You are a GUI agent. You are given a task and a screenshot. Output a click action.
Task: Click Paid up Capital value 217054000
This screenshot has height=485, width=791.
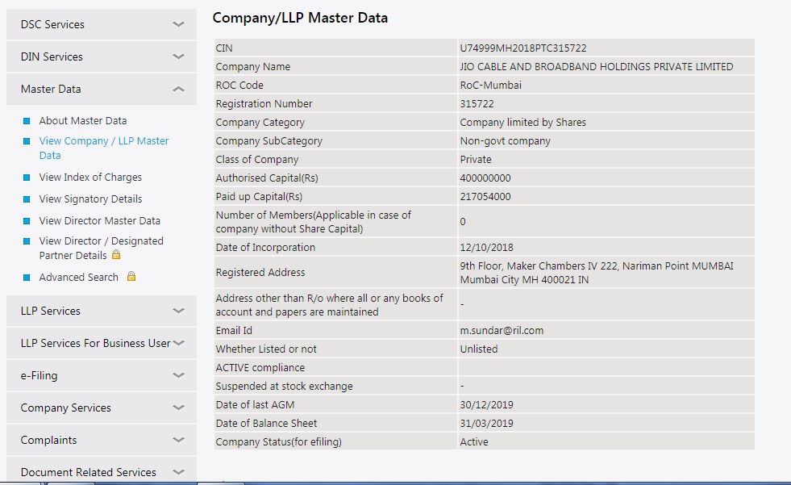(x=485, y=196)
